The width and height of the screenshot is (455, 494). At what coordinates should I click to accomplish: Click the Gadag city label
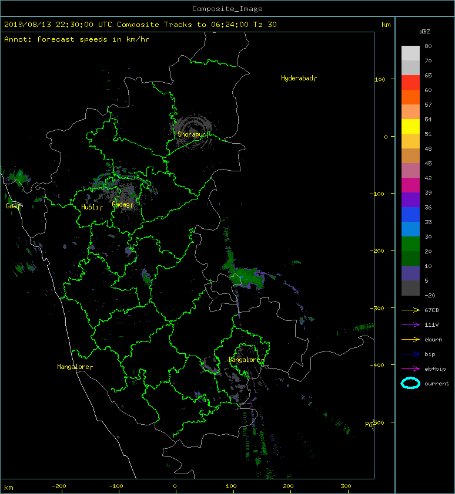coord(123,204)
